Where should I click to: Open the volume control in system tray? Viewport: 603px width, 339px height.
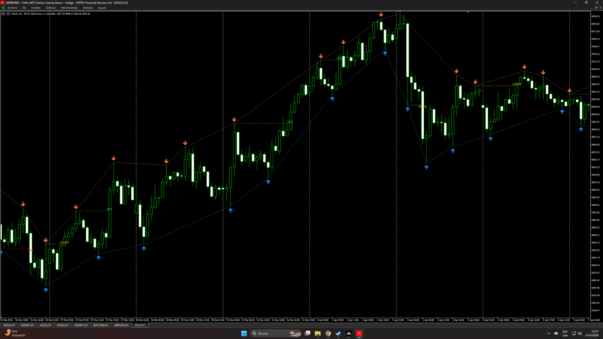(x=580, y=333)
